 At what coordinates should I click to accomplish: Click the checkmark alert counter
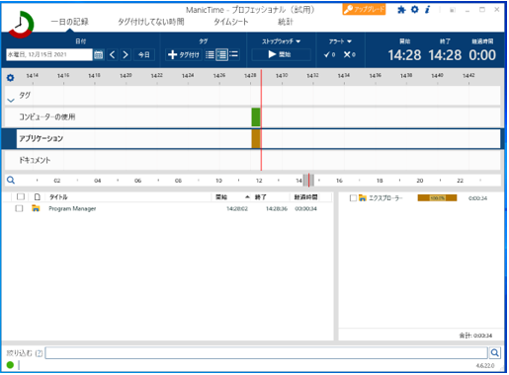point(329,54)
